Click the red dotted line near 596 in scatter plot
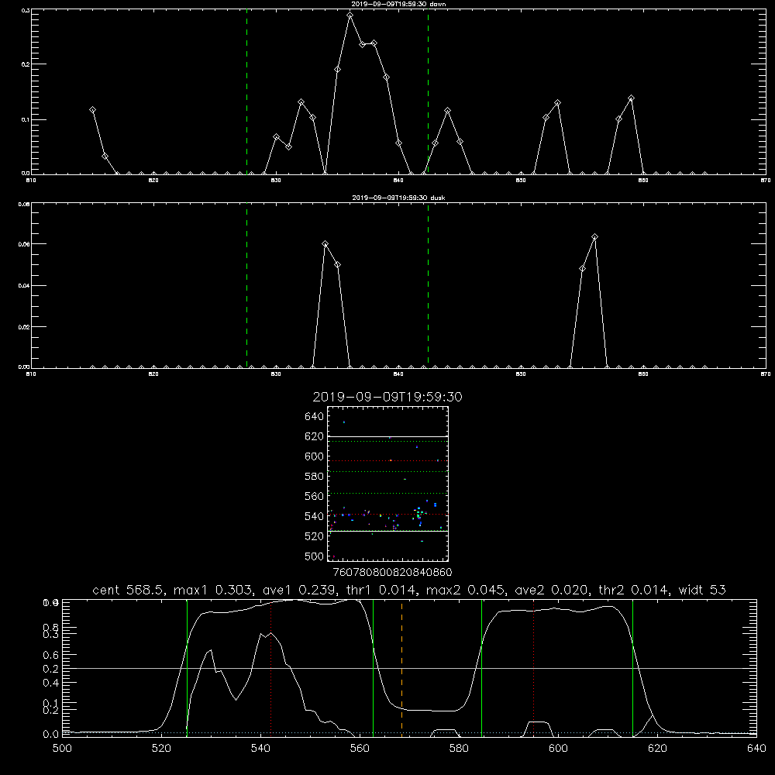Screen dimensions: 775x775 tap(388, 460)
